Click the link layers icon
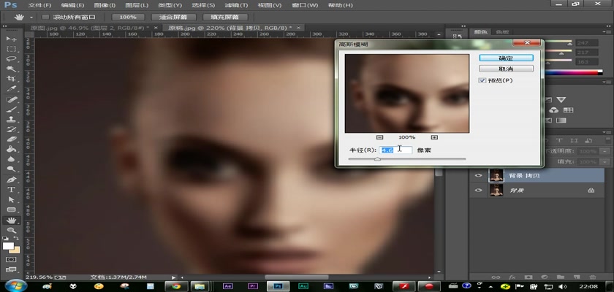 click(496, 277)
